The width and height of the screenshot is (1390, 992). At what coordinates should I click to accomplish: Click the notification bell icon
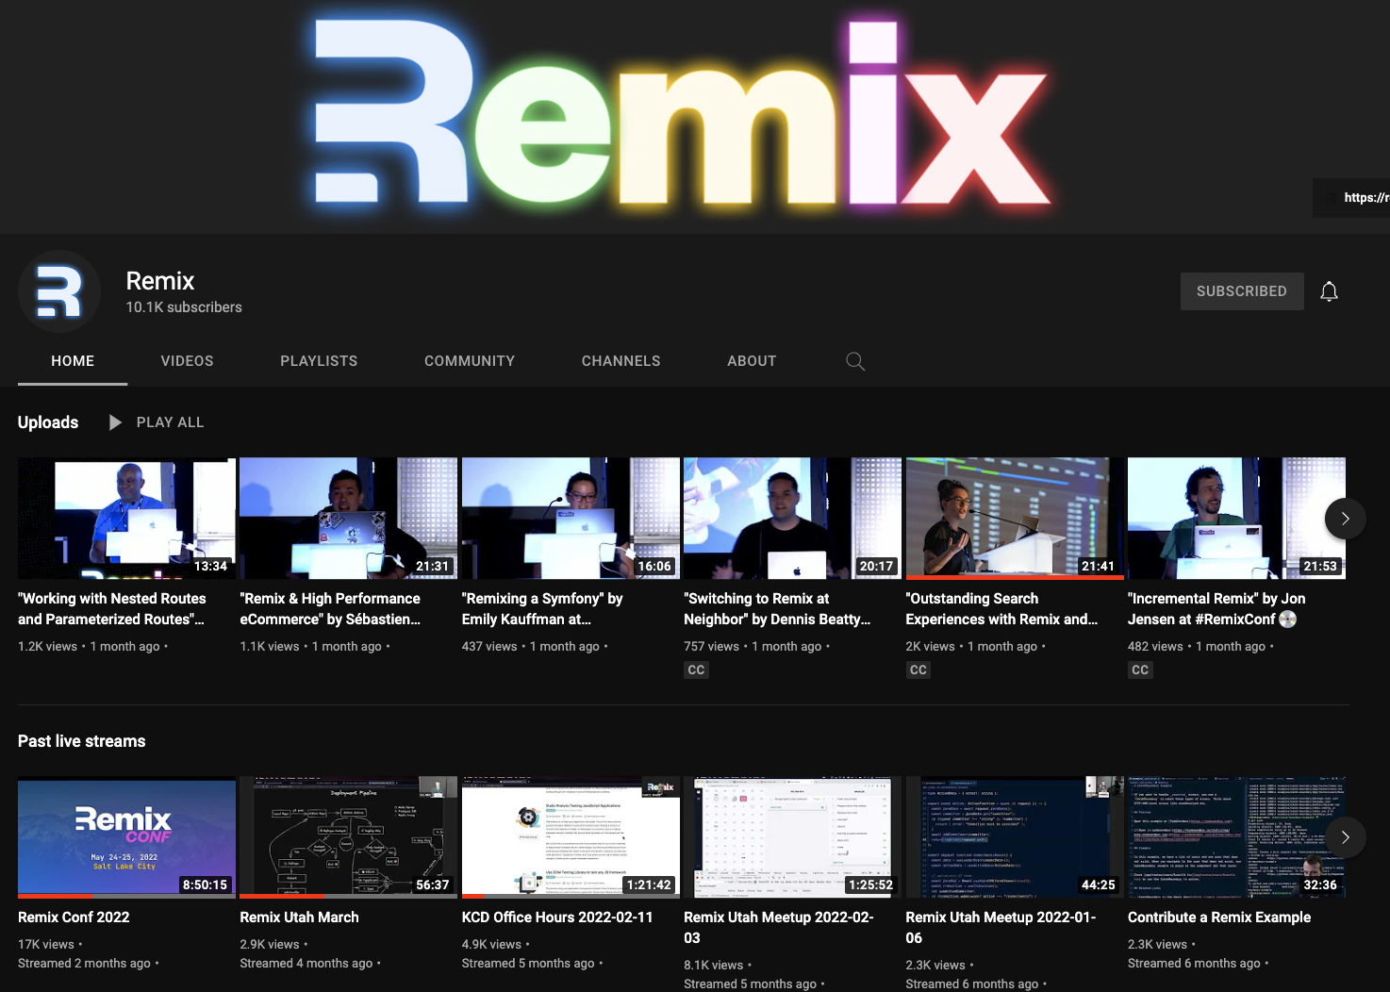tap(1329, 291)
